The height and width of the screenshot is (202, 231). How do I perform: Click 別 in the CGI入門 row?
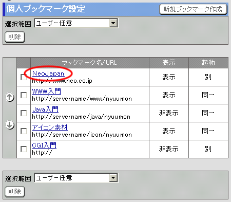pyautogui.click(x=208, y=149)
